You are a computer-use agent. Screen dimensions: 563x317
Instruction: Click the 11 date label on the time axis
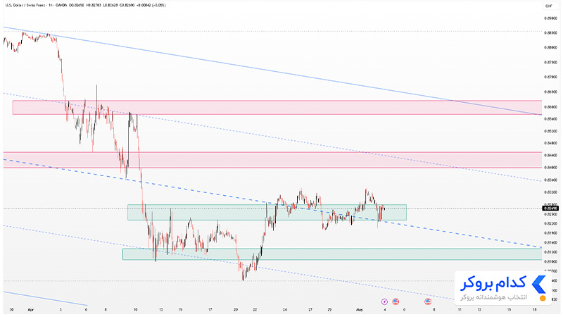click(x=460, y=309)
